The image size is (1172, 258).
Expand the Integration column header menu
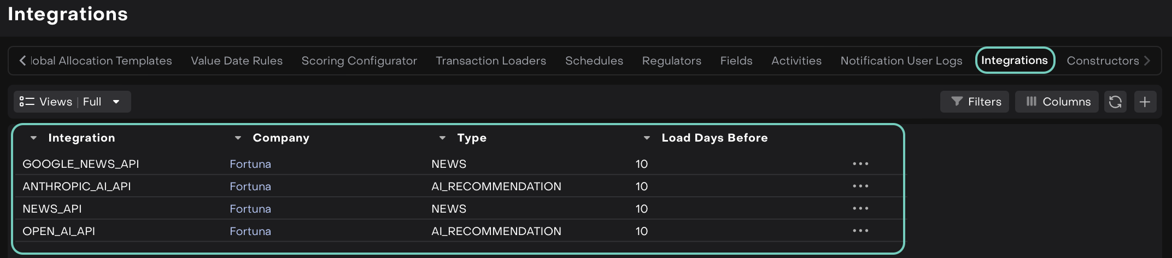point(34,138)
